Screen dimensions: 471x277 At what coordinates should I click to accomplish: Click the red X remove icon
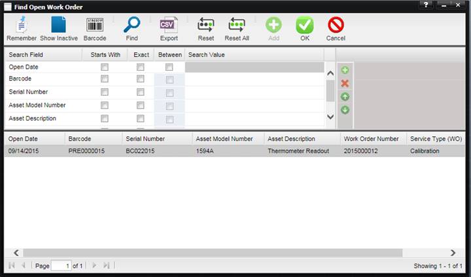tap(345, 83)
